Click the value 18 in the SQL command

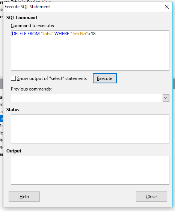[x=93, y=34]
